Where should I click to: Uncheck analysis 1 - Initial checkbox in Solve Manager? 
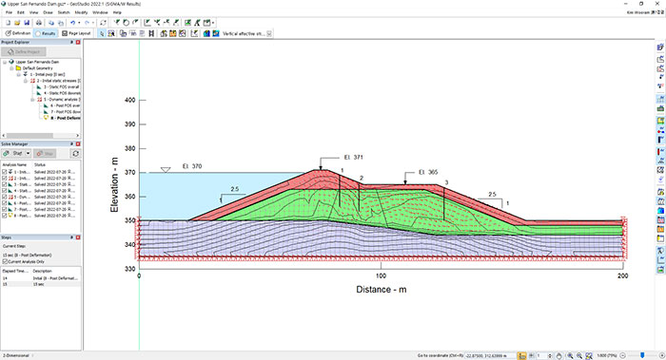pyautogui.click(x=5, y=172)
